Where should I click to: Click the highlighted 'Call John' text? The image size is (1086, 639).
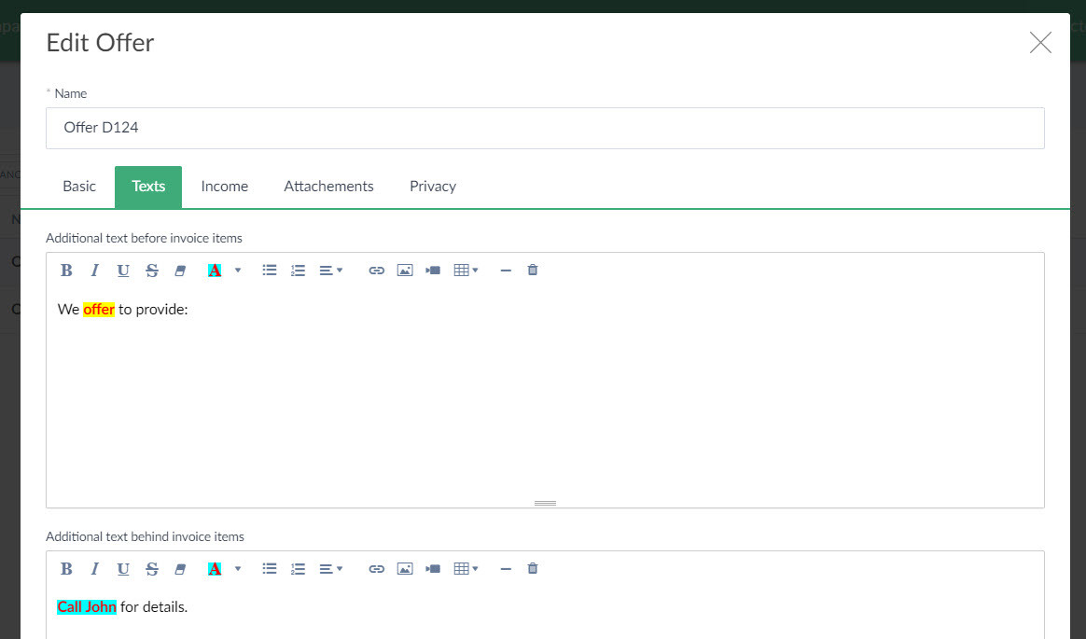point(87,607)
